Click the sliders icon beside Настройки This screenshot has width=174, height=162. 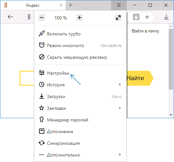[x=42, y=73]
